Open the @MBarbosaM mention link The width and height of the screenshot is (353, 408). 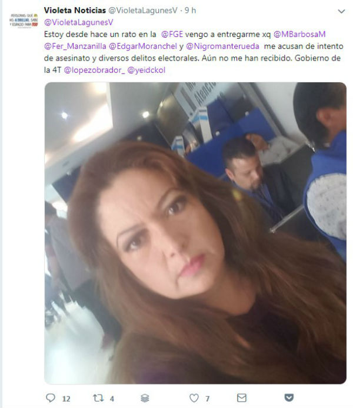[x=299, y=34]
